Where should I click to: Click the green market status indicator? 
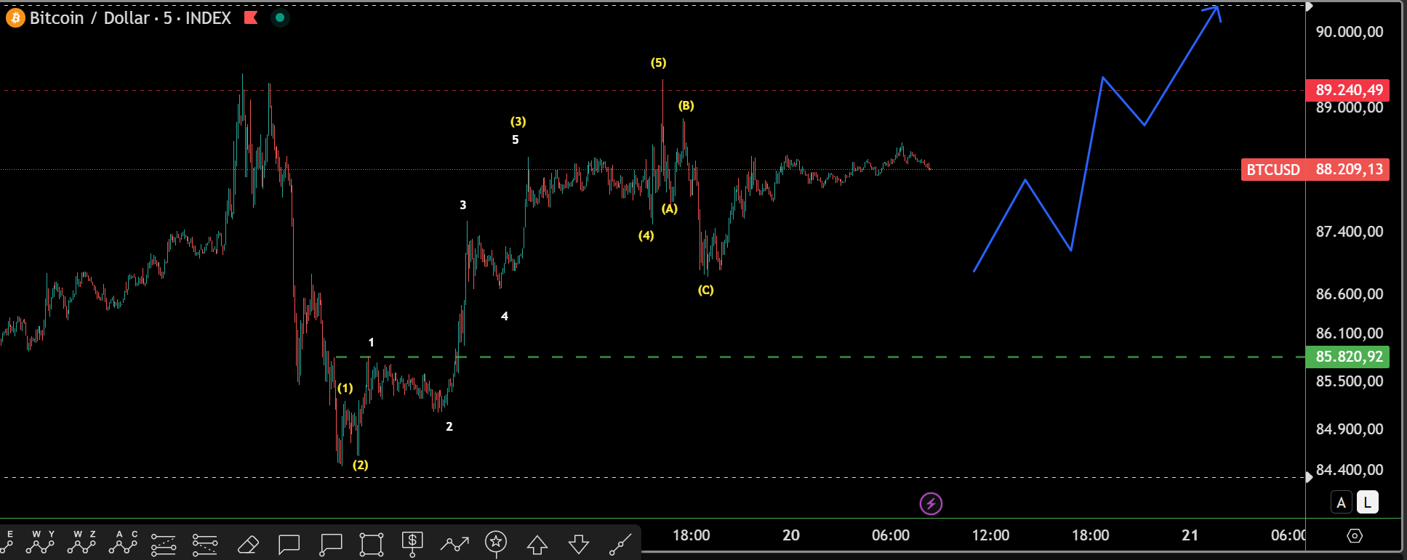coord(280,17)
